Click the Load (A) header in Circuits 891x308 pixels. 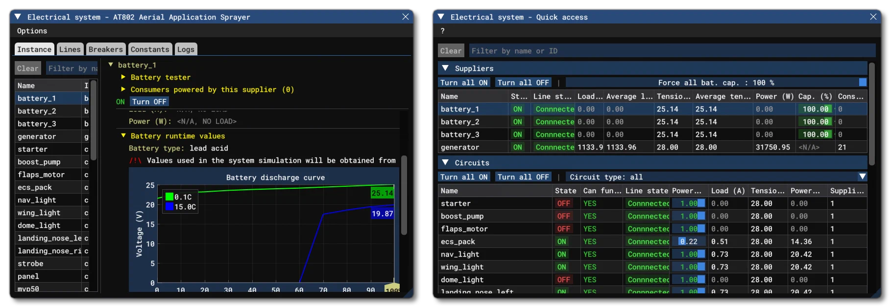[728, 191]
